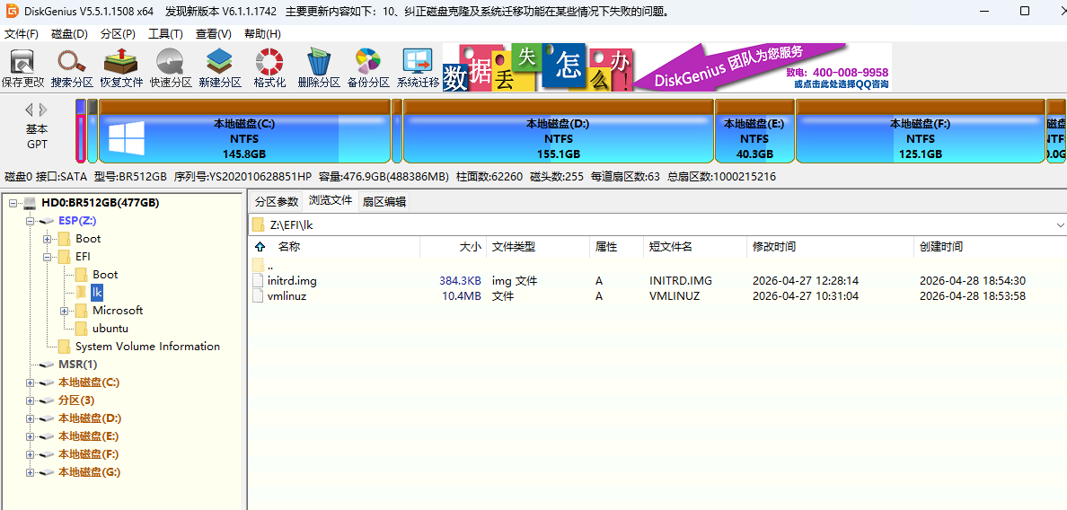
Task: Expand the 本地磁盘(G:) tree node
Action: point(30,472)
